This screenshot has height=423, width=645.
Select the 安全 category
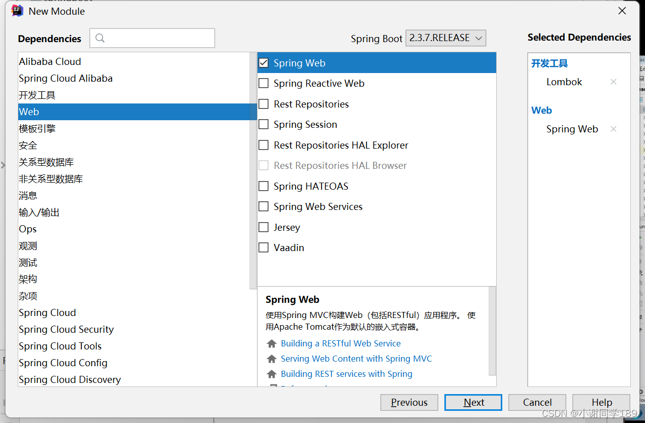pos(134,145)
